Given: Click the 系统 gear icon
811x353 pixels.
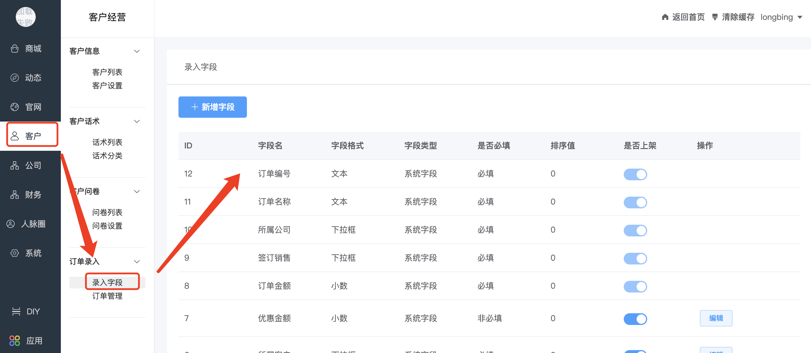Looking at the screenshot, I should [x=15, y=253].
